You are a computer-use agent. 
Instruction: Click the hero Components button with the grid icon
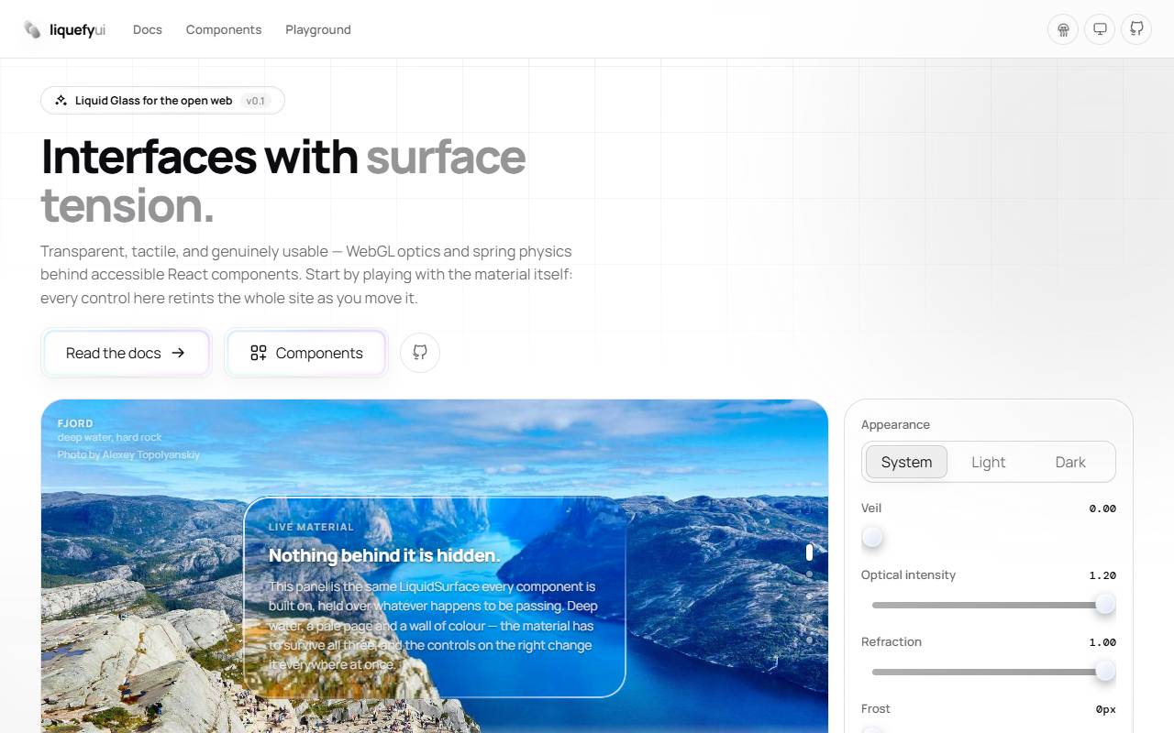[x=306, y=353]
